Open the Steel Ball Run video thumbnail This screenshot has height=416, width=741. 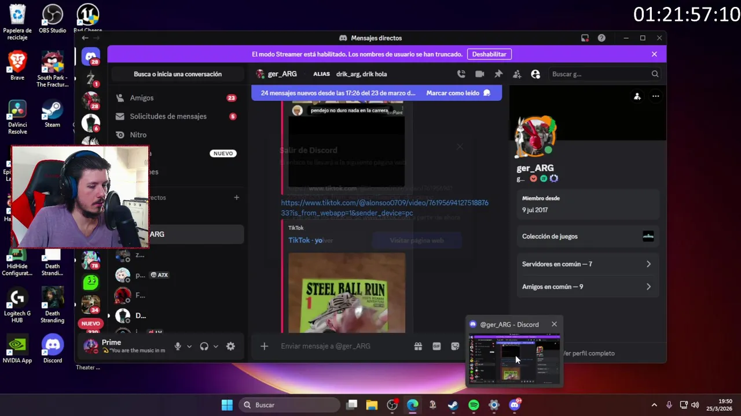coord(347,292)
